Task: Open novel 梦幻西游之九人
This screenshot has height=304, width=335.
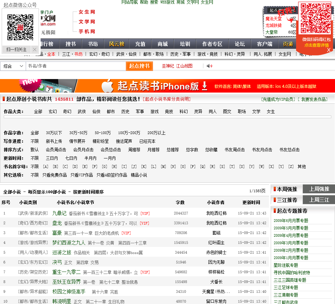Action: [x=69, y=243]
